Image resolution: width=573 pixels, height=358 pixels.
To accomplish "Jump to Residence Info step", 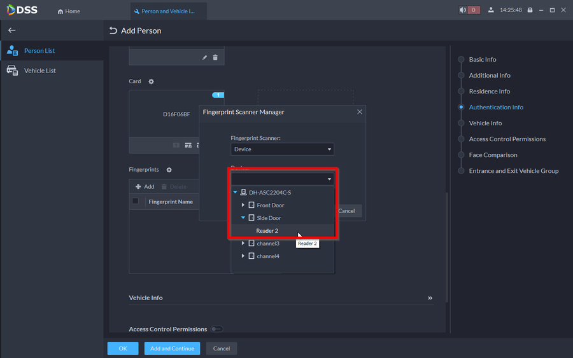I will pos(490,91).
